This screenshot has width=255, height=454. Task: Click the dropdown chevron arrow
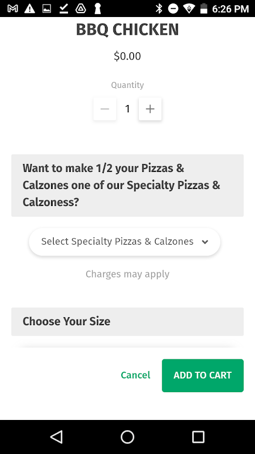click(205, 242)
